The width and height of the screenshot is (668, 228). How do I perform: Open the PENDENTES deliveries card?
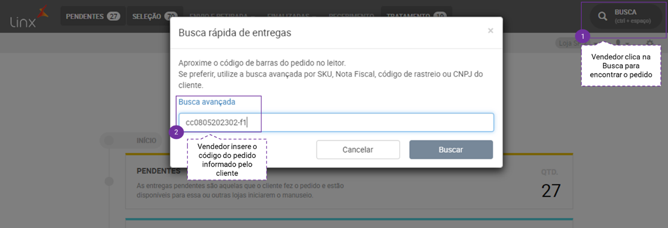(x=349, y=181)
